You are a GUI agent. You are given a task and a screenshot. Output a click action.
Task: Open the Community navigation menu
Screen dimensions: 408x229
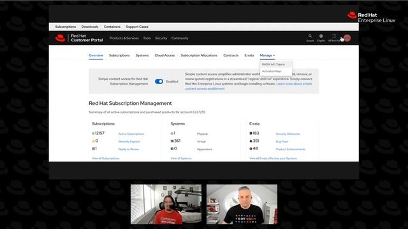coord(180,38)
